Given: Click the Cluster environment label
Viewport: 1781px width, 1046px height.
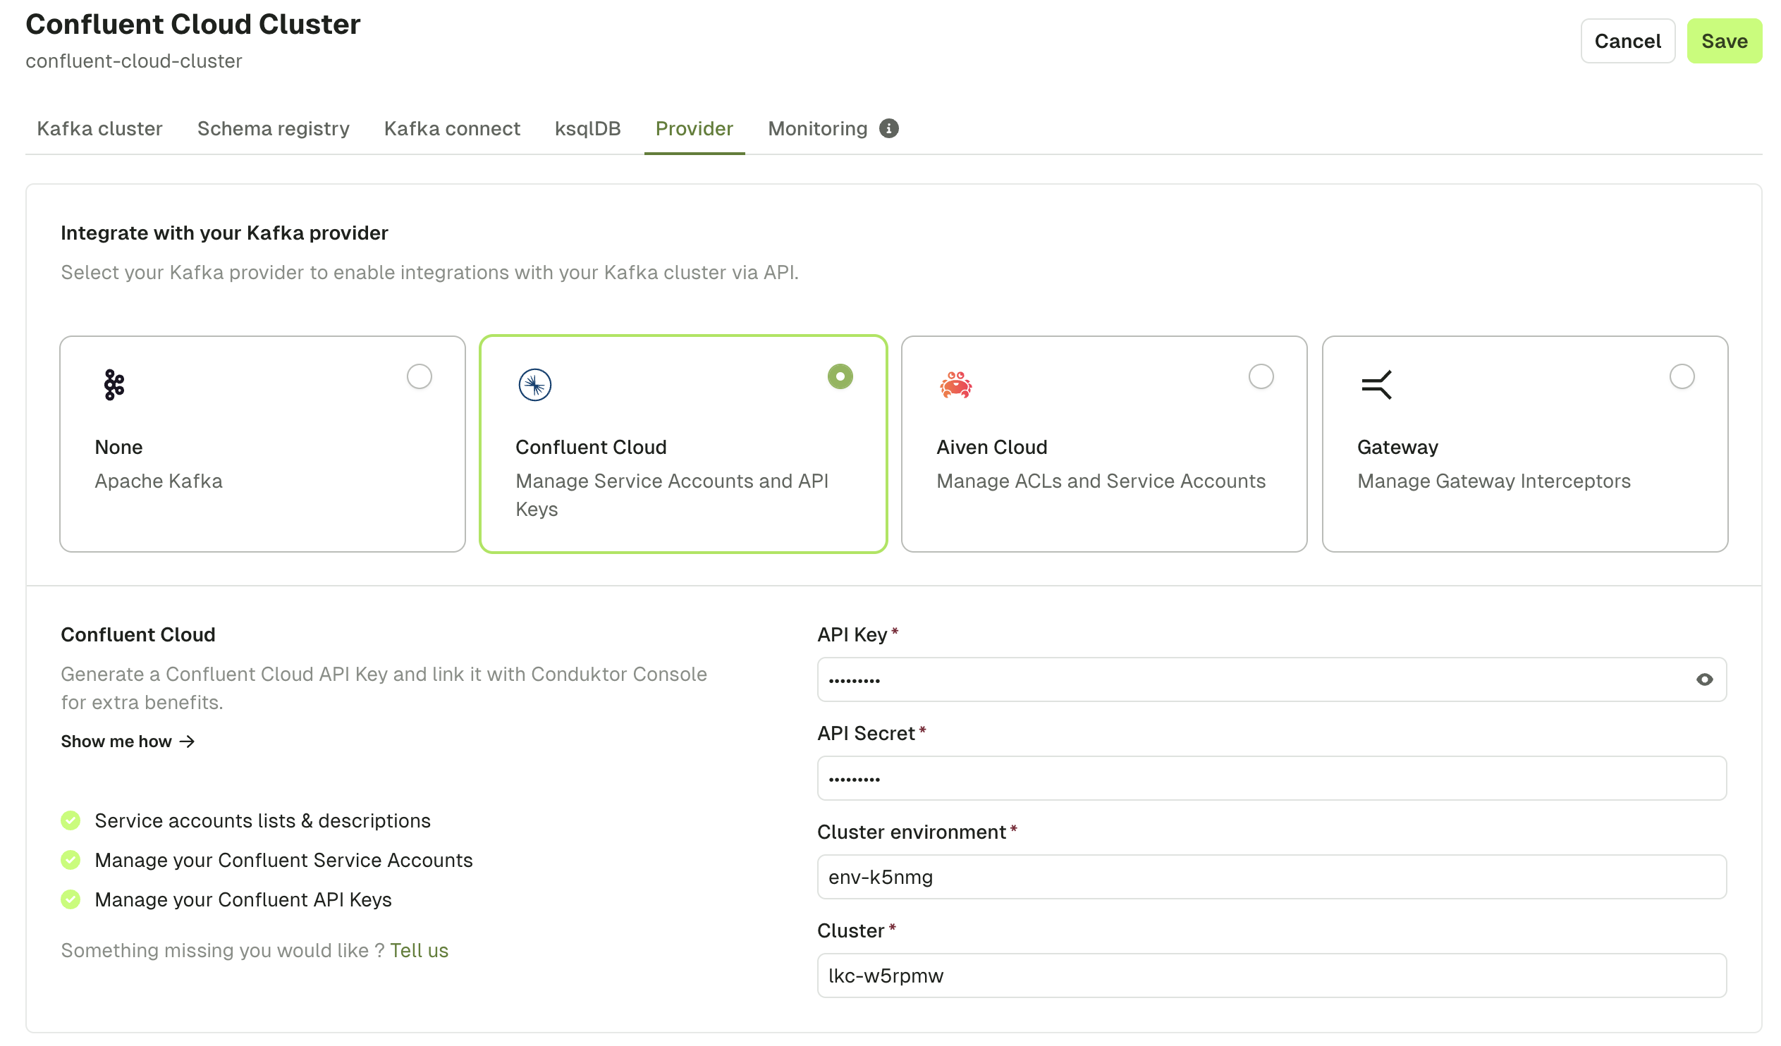Looking at the screenshot, I should pyautogui.click(x=911, y=832).
